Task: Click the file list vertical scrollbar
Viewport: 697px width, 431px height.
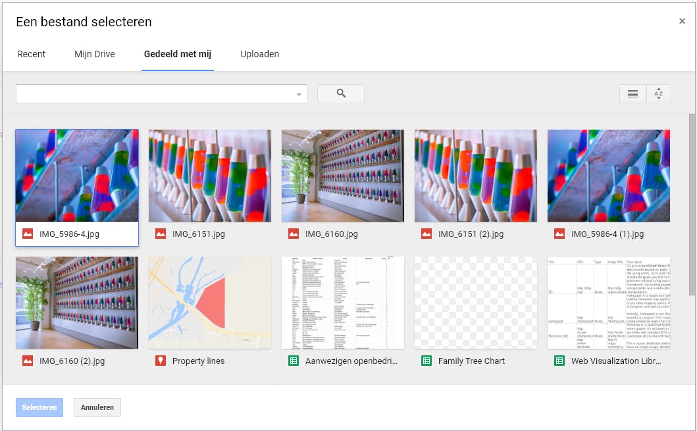Action: (692, 205)
